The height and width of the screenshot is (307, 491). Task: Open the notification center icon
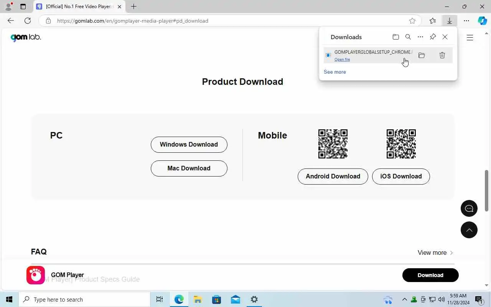click(x=479, y=299)
